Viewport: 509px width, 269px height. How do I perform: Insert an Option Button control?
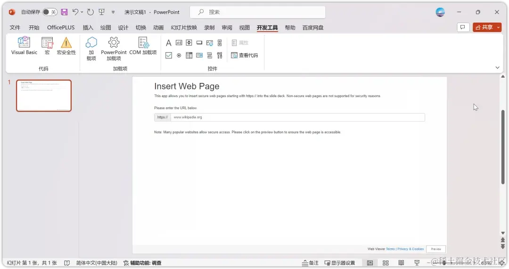click(x=179, y=56)
